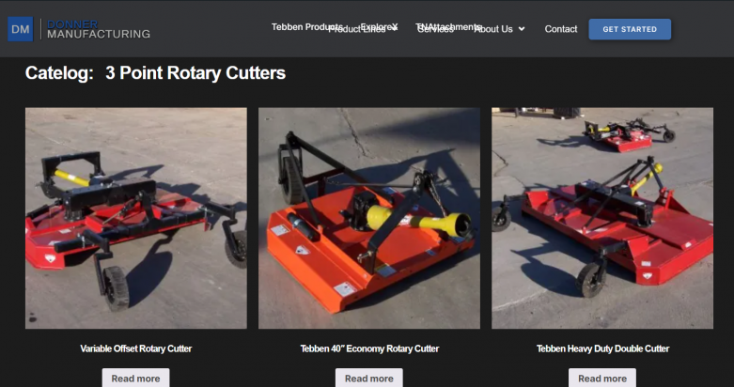Click the GET STARTED button
Image resolution: width=734 pixels, height=387 pixels.
[x=630, y=29]
